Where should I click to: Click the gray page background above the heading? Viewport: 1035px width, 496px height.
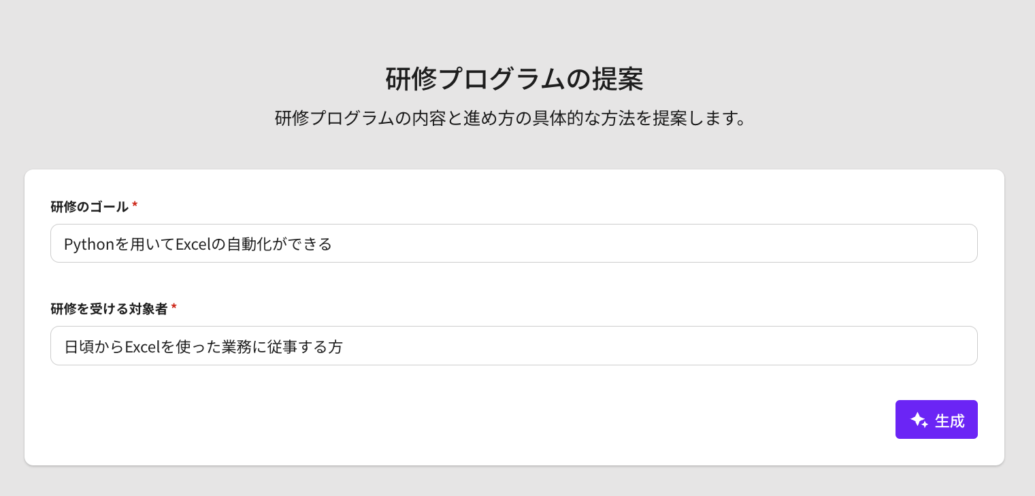coord(514,27)
